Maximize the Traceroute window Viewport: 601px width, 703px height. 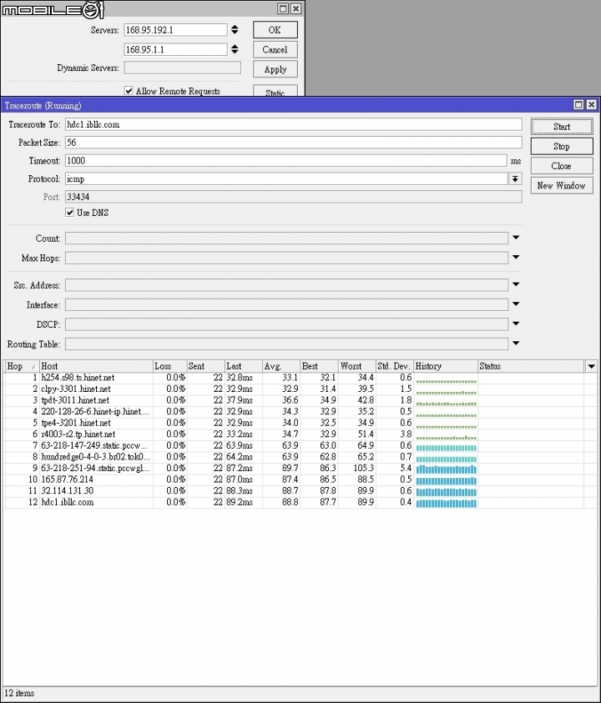pyautogui.click(x=578, y=105)
